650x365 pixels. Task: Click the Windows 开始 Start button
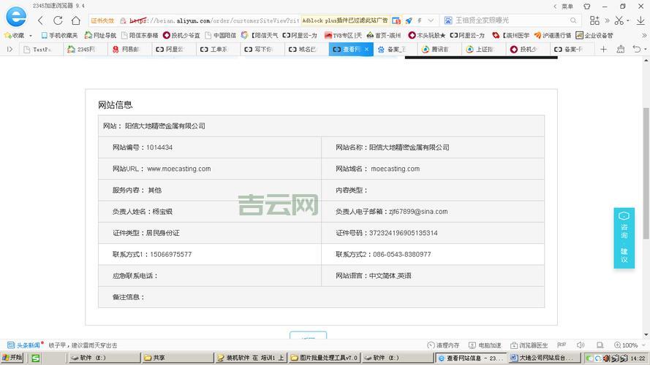point(12,358)
